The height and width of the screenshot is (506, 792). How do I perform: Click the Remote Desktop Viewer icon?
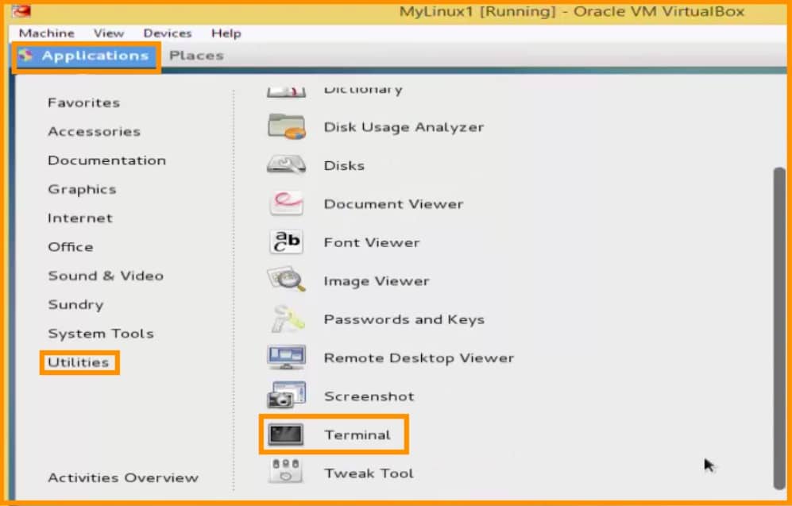tap(287, 357)
